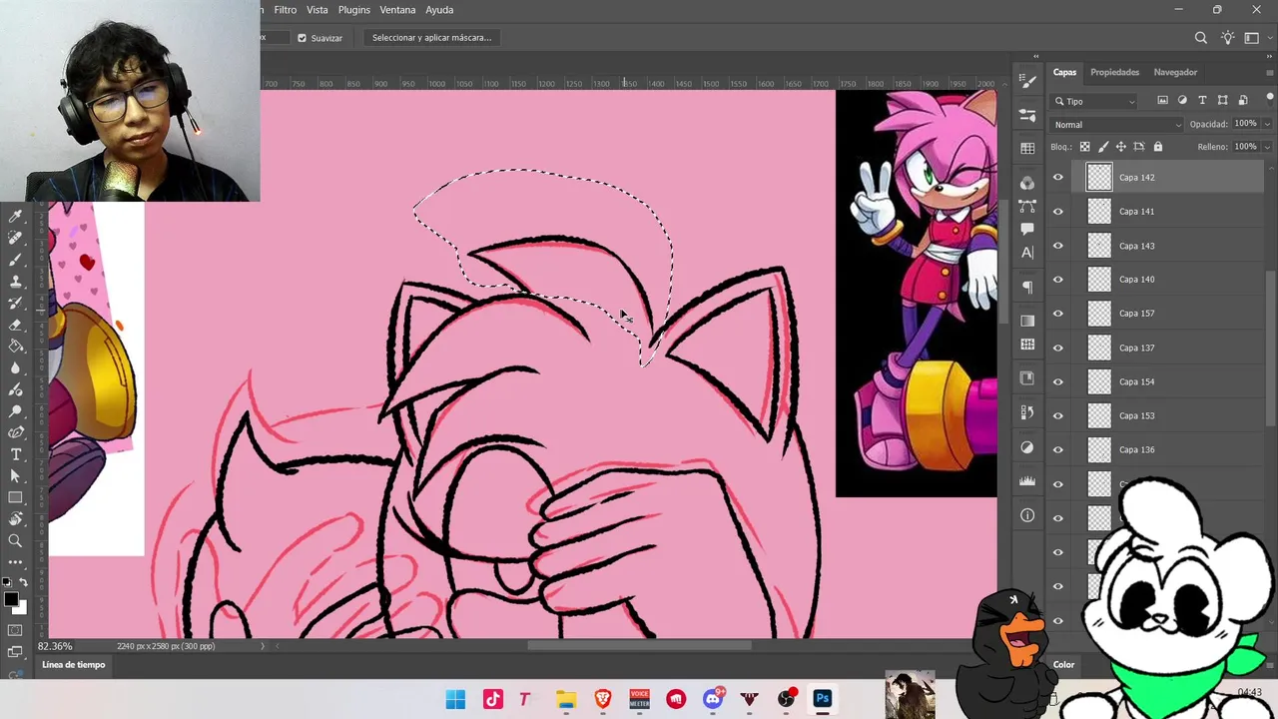
Task: Filter layers by pixel layers icon
Action: click(x=1162, y=101)
